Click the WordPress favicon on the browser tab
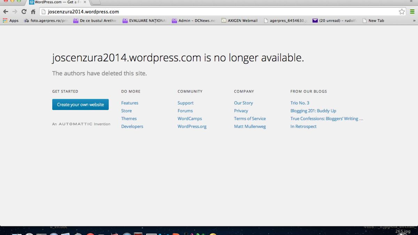418x235 pixels. [x=31, y=2]
